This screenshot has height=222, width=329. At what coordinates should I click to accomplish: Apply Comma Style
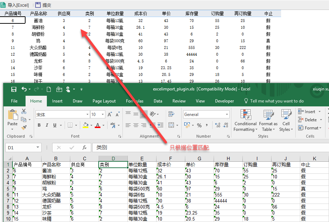tap(207, 125)
